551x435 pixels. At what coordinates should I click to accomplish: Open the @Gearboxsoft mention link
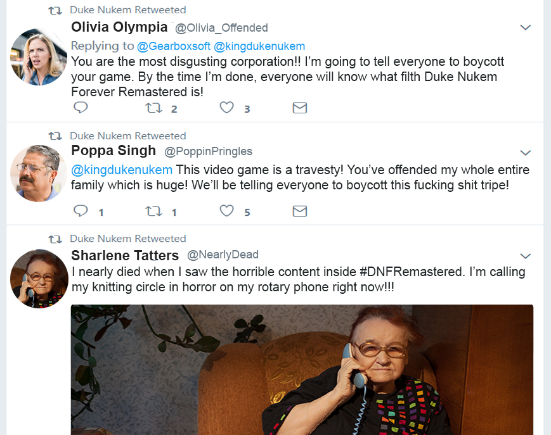pyautogui.click(x=174, y=46)
